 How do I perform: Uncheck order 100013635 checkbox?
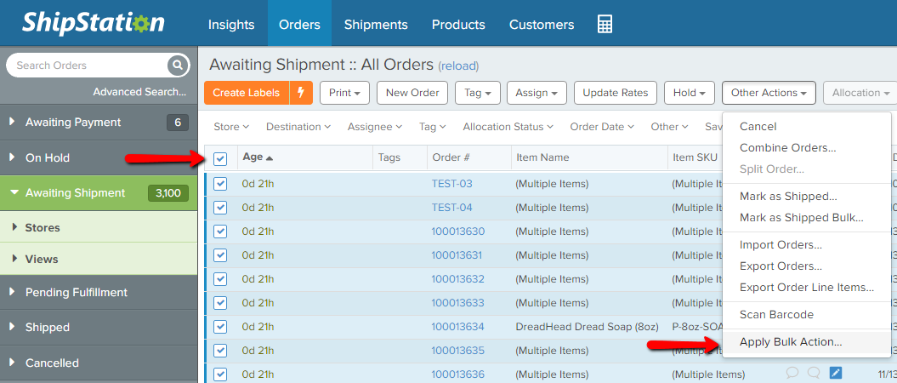[220, 351]
